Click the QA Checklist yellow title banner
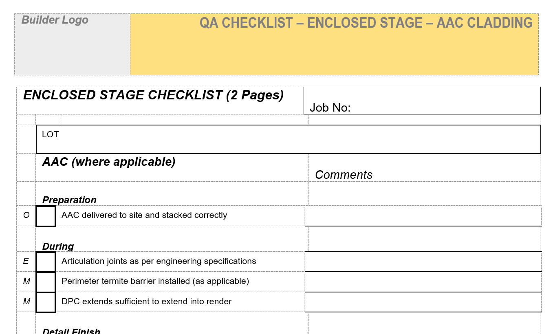This screenshot has width=553, height=334. pos(334,44)
